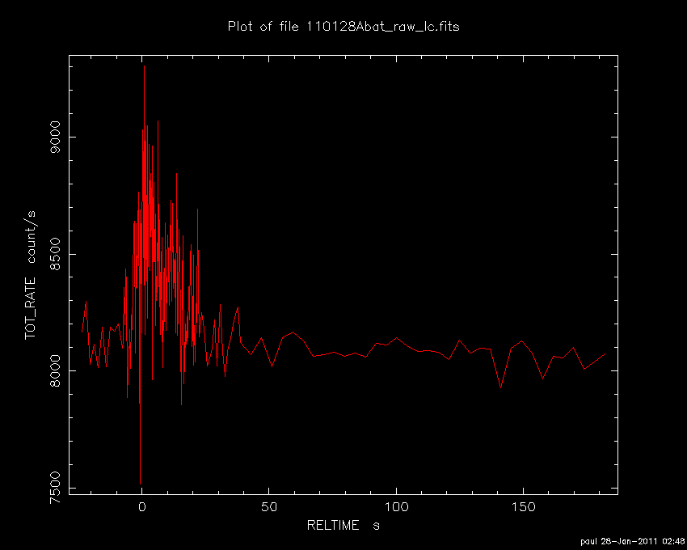The image size is (687, 550).
Task: Click the x-axis tick label '100'
Action: coord(397,507)
